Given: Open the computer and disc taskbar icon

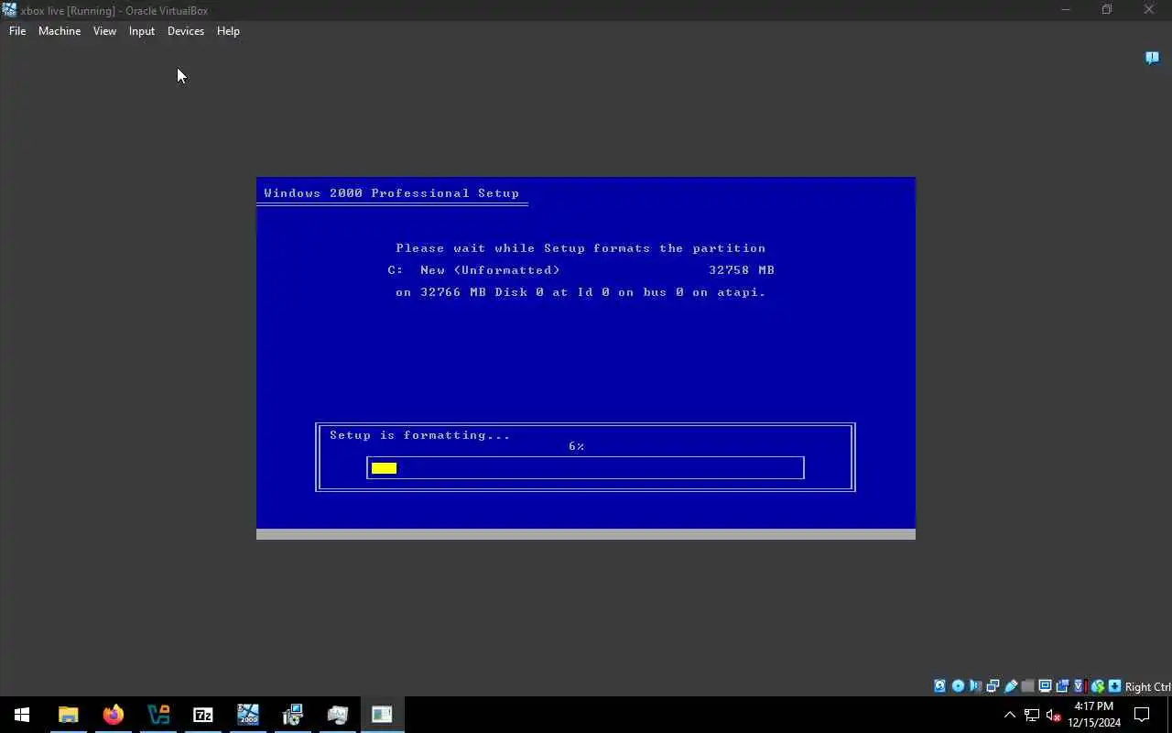Looking at the screenshot, I should tap(293, 715).
